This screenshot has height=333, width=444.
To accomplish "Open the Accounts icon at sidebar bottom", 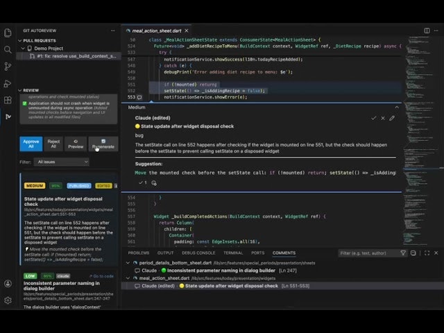I will coord(8,284).
